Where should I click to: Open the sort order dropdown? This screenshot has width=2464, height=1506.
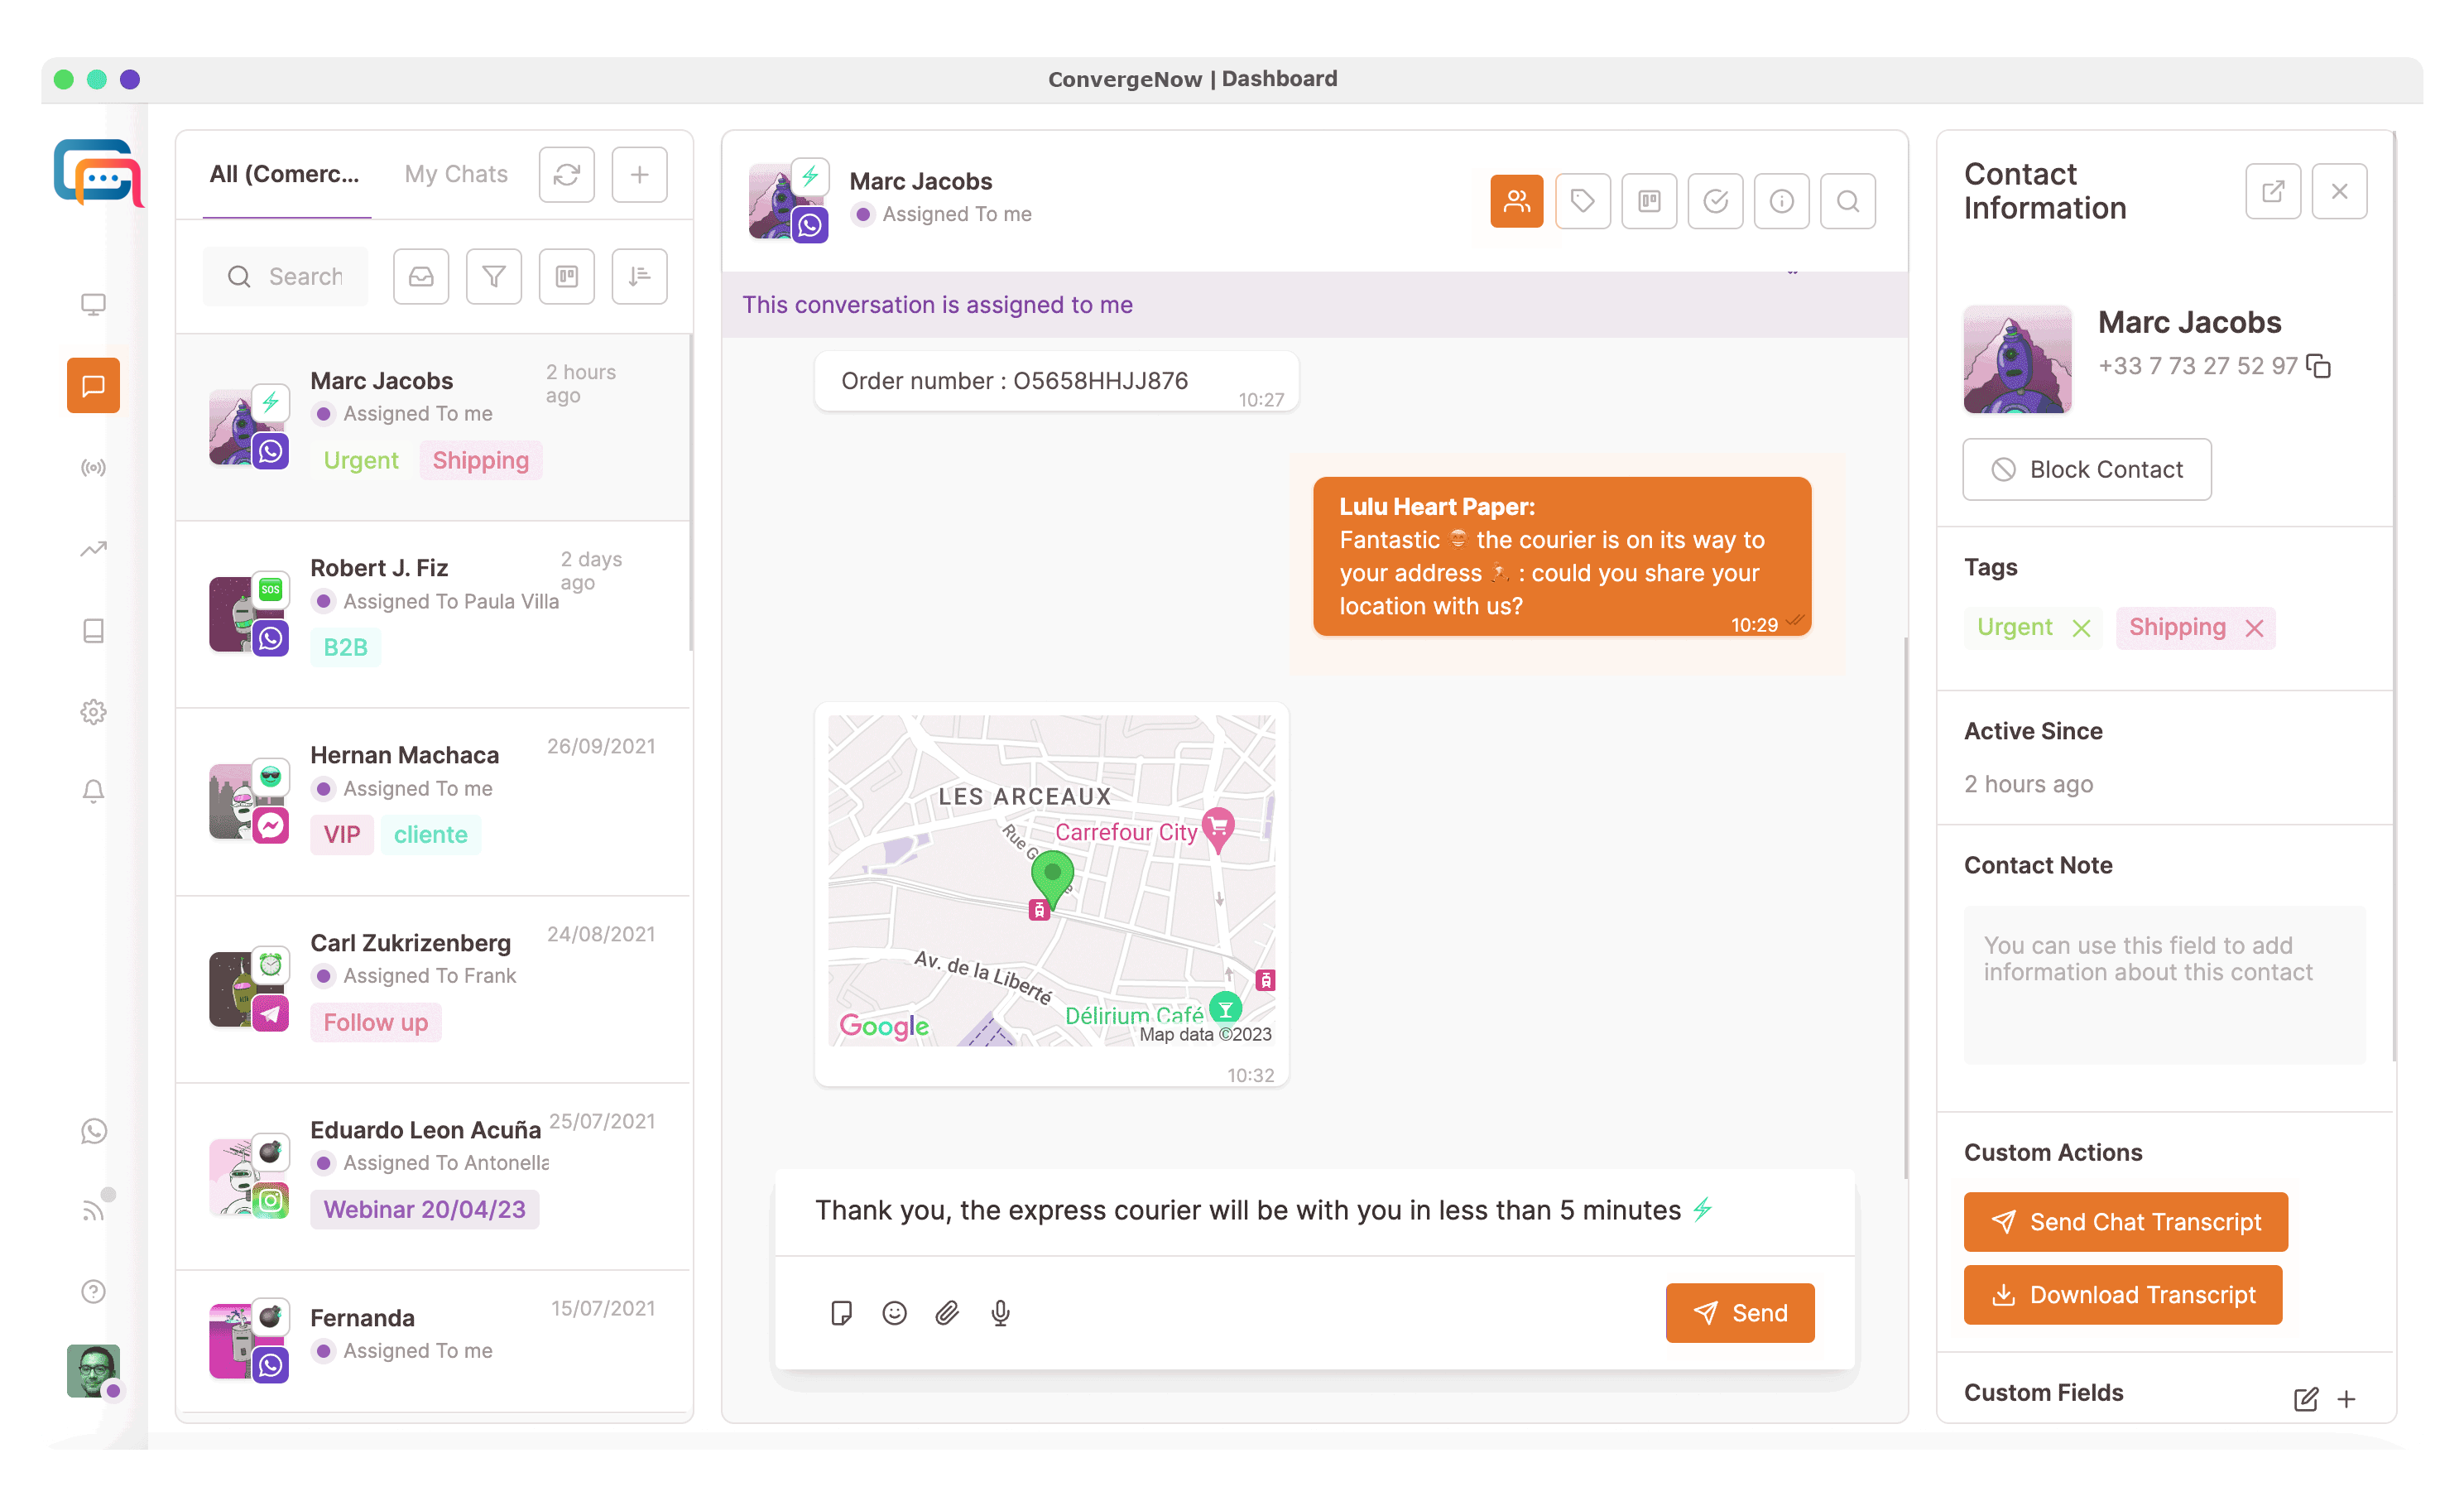tap(639, 276)
